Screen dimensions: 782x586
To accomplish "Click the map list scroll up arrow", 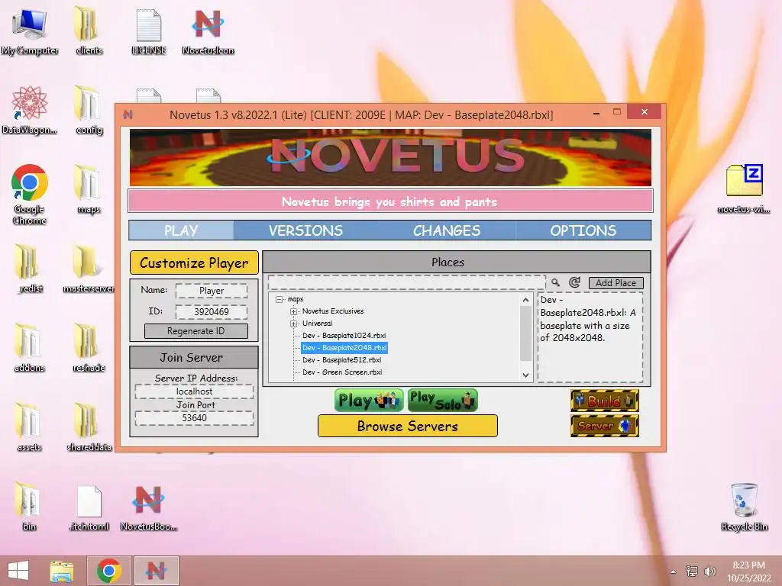I will (x=525, y=300).
